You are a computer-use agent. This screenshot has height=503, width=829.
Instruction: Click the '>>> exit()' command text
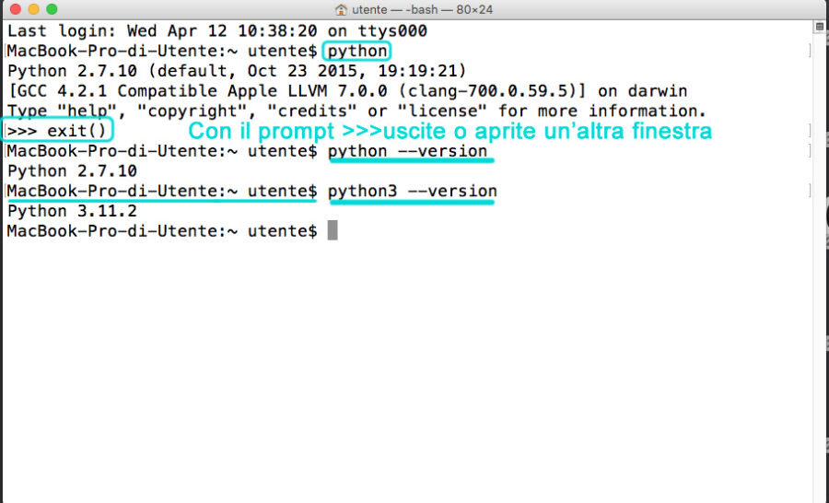57,131
